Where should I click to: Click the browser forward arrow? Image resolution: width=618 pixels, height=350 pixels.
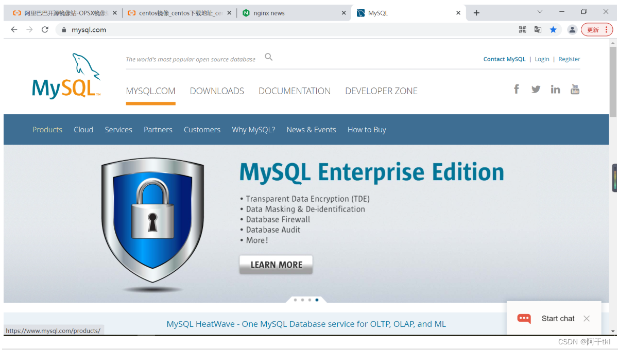(29, 29)
